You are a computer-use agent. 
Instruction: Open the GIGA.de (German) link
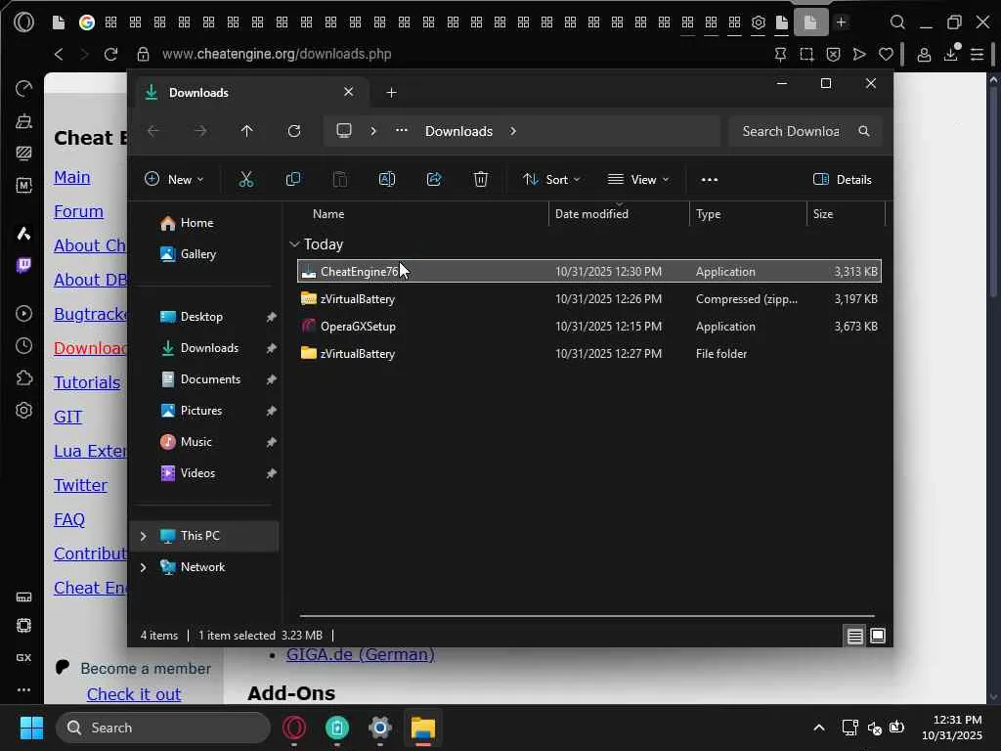coord(361,654)
